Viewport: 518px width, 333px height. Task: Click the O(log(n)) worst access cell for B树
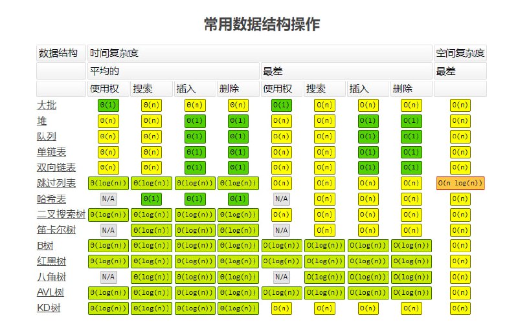(282, 246)
